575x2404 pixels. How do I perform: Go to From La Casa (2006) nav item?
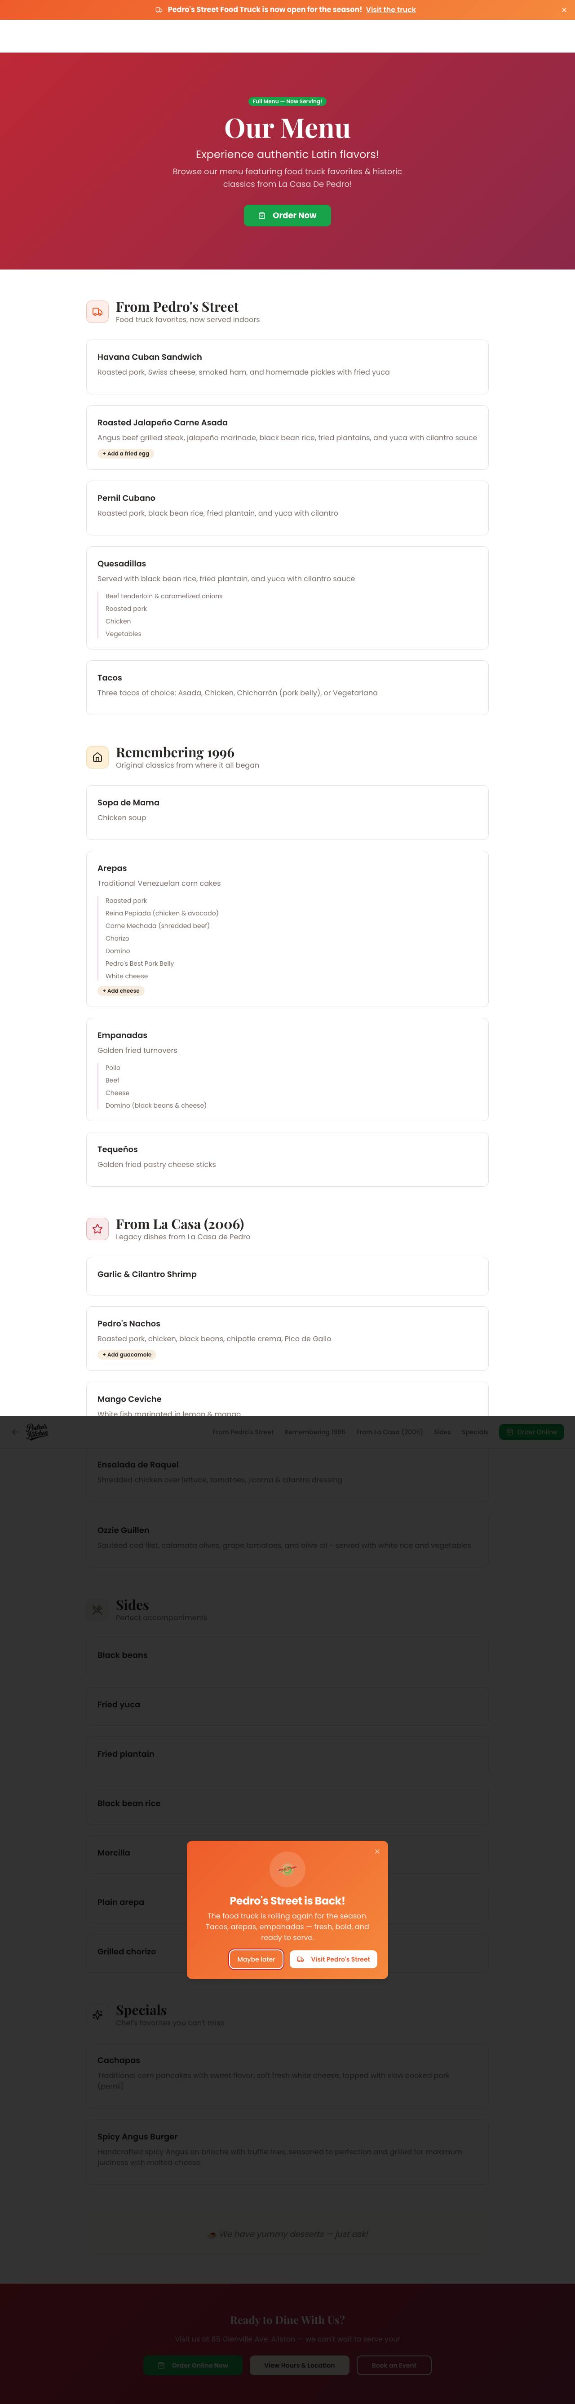(x=389, y=1432)
